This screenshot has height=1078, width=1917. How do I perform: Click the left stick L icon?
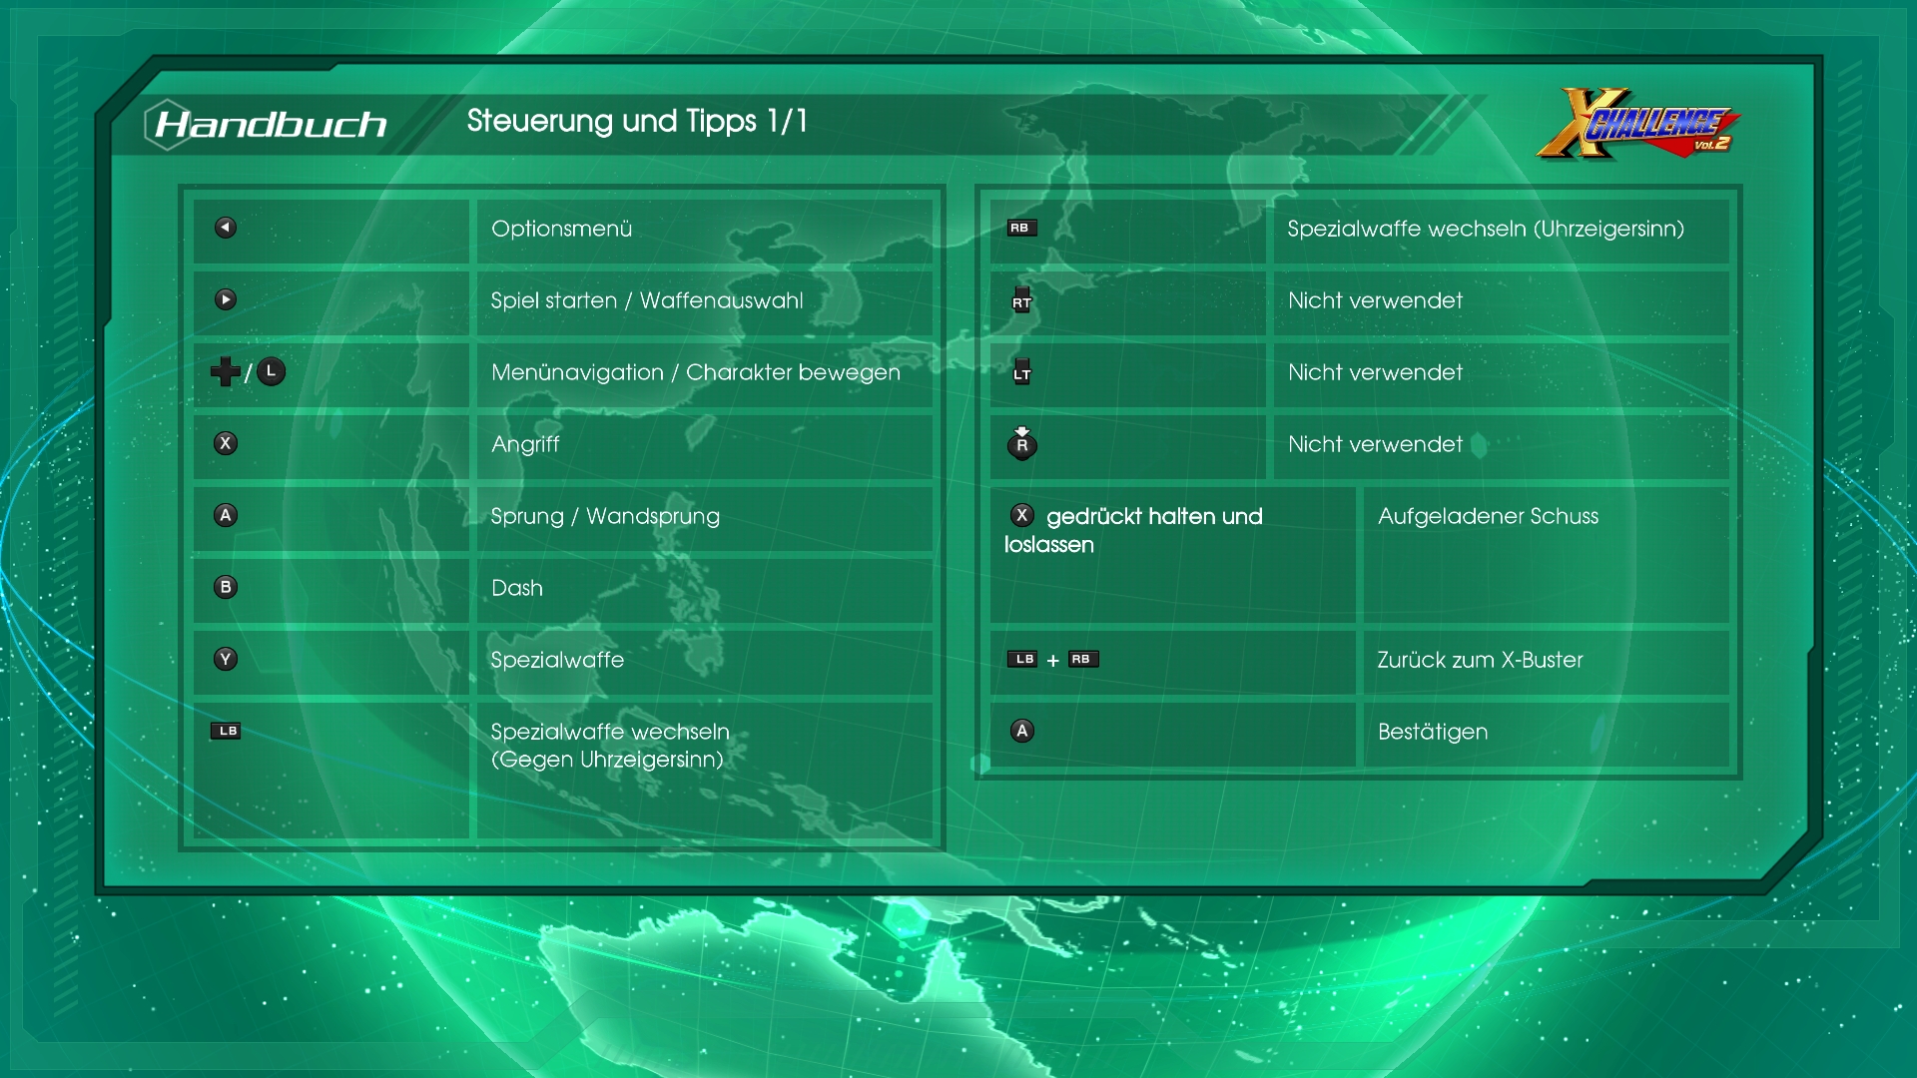pyautogui.click(x=271, y=371)
